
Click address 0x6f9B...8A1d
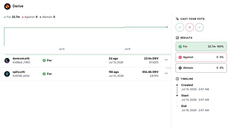[21, 76]
